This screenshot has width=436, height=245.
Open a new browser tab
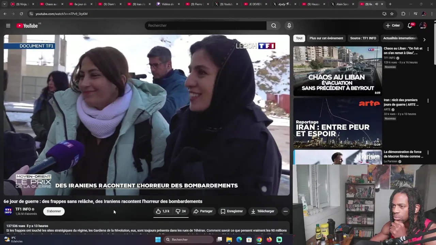390,4
